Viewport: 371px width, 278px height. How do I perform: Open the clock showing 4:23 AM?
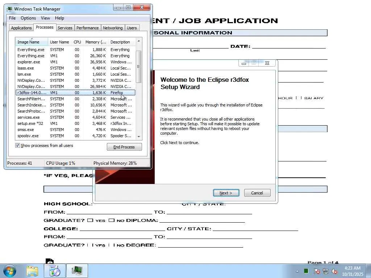pos(352,271)
